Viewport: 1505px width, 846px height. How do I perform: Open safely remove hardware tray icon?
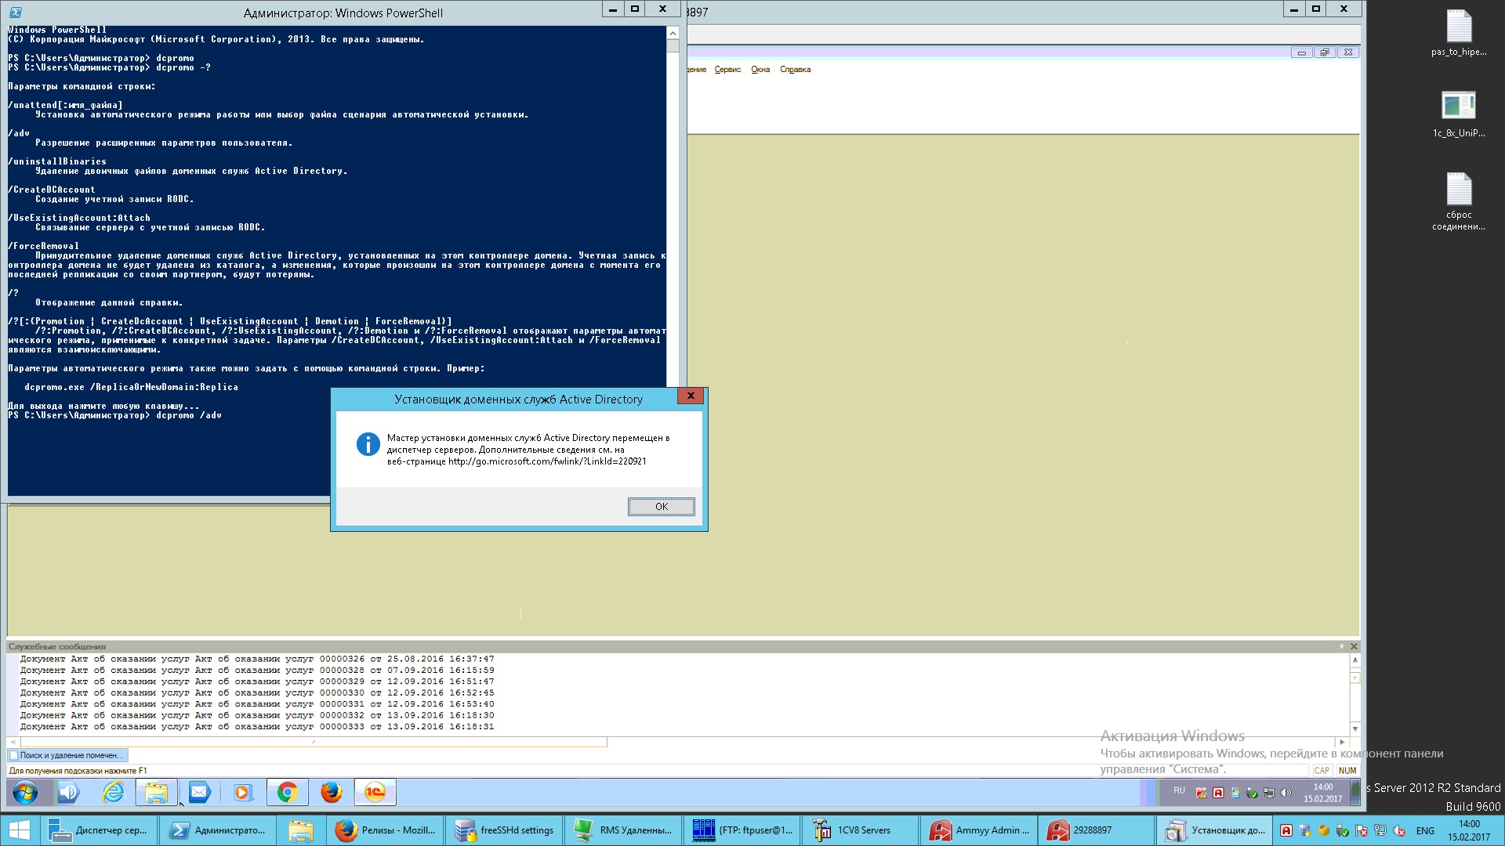(x=1342, y=830)
